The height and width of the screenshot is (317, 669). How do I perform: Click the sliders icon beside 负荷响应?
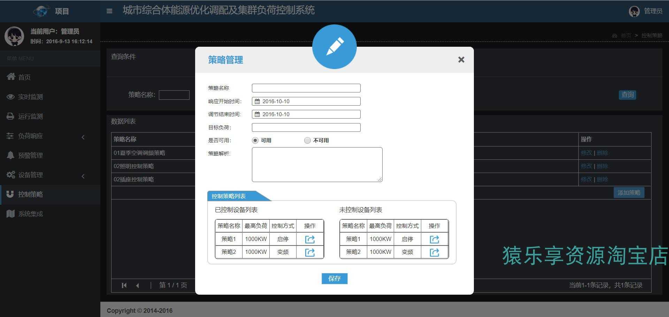pyautogui.click(x=10, y=136)
